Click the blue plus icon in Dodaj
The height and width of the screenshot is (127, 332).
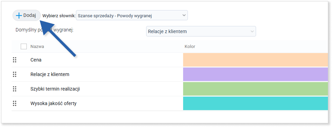click(x=19, y=16)
